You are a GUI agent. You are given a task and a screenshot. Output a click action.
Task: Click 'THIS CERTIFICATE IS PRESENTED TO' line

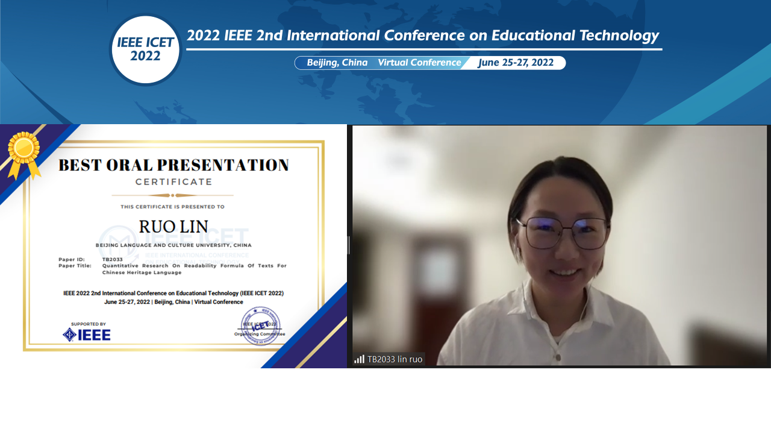(x=172, y=207)
